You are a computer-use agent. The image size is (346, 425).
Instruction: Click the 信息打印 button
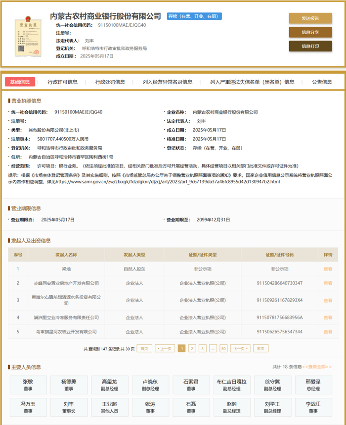[310, 46]
